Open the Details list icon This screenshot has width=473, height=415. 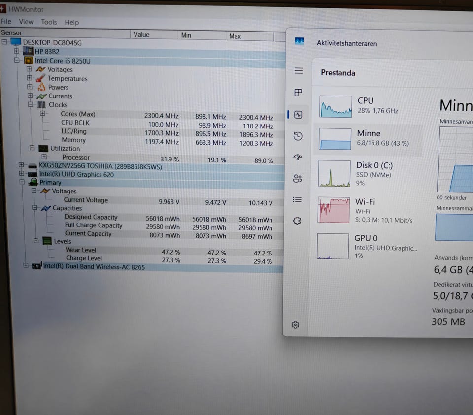(x=297, y=199)
